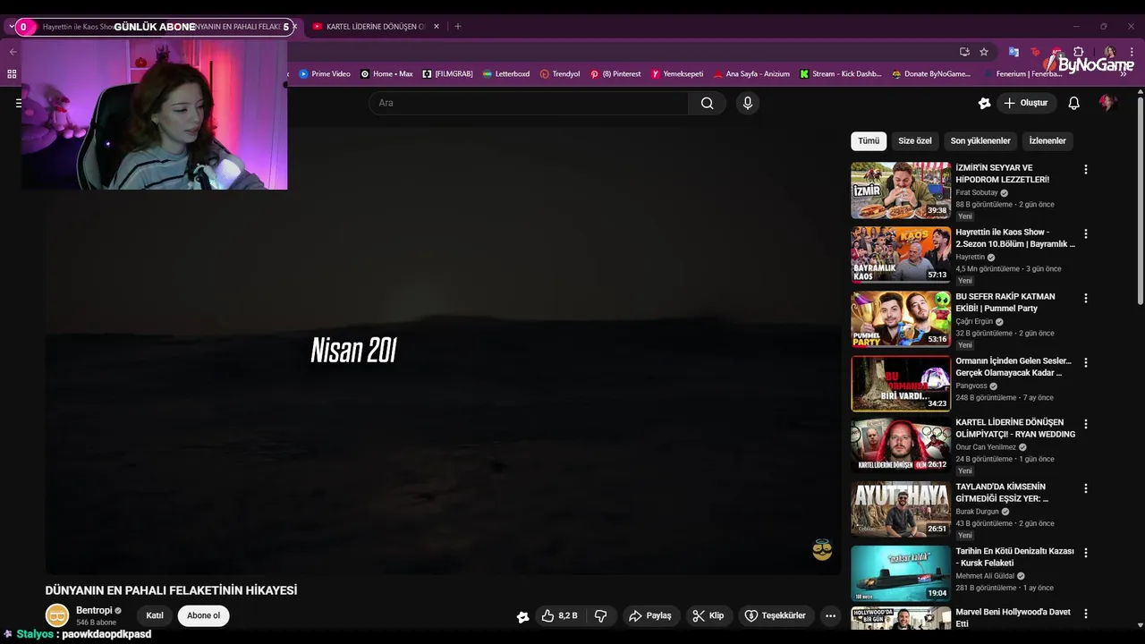Image resolution: width=1145 pixels, height=644 pixels.
Task: Open Trendyol bookmark
Action: click(560, 74)
